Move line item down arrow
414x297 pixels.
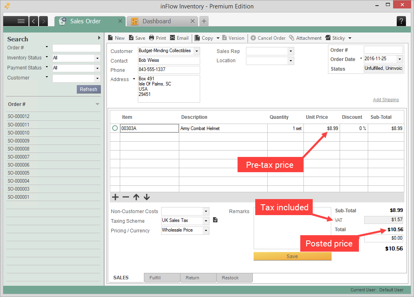[x=147, y=197]
